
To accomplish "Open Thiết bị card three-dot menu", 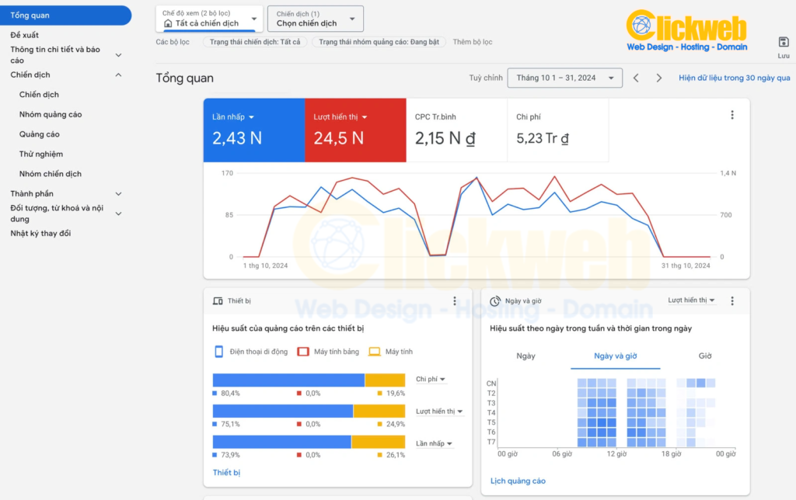I will 455,301.
